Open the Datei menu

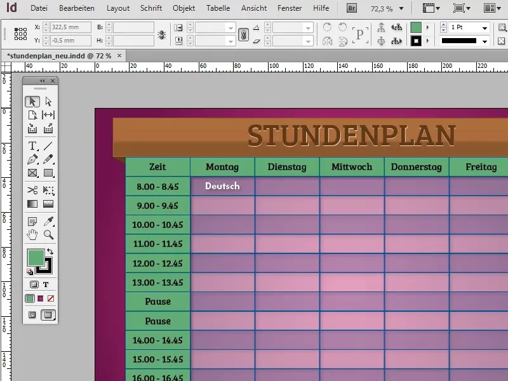coord(39,8)
